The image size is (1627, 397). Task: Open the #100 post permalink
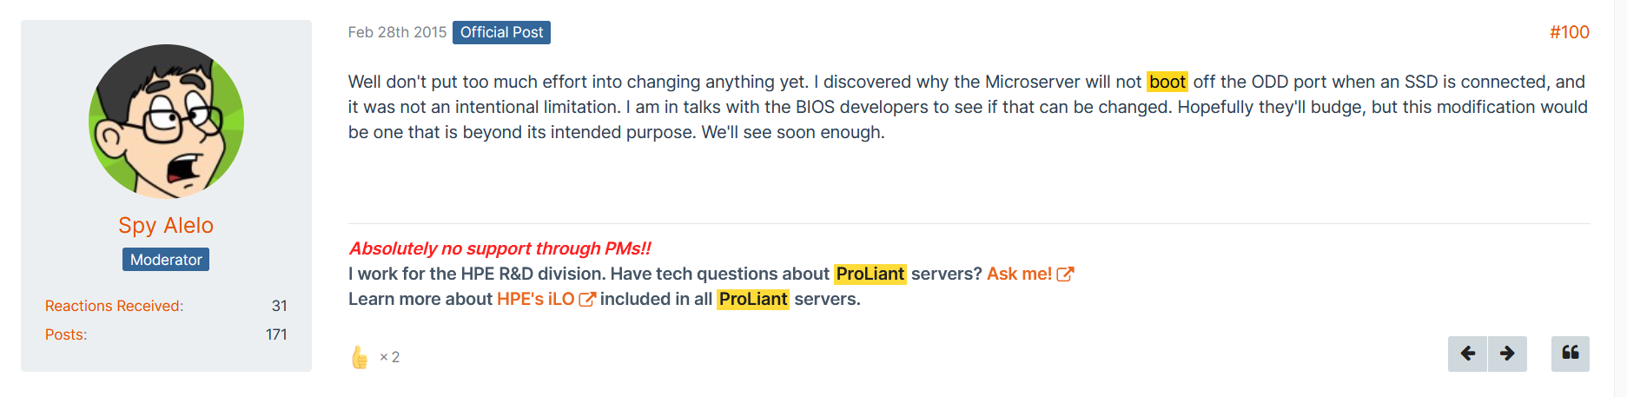click(1569, 32)
